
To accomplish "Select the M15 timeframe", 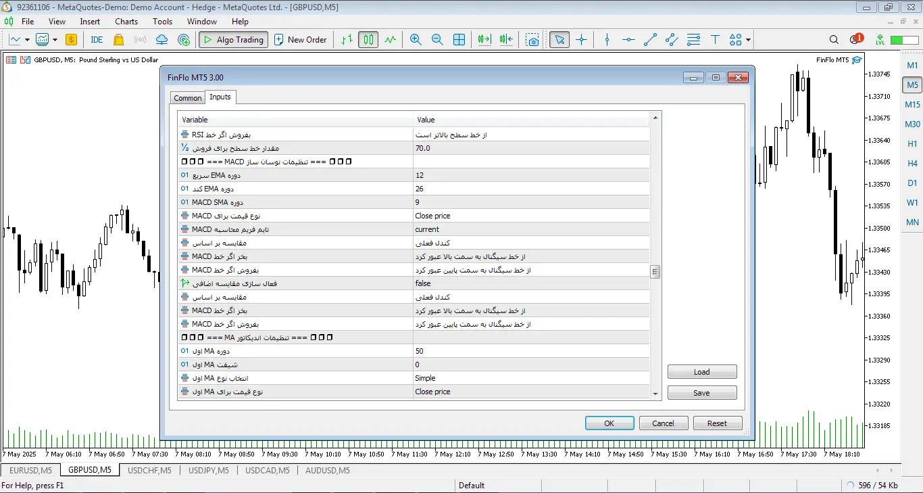I will point(912,105).
